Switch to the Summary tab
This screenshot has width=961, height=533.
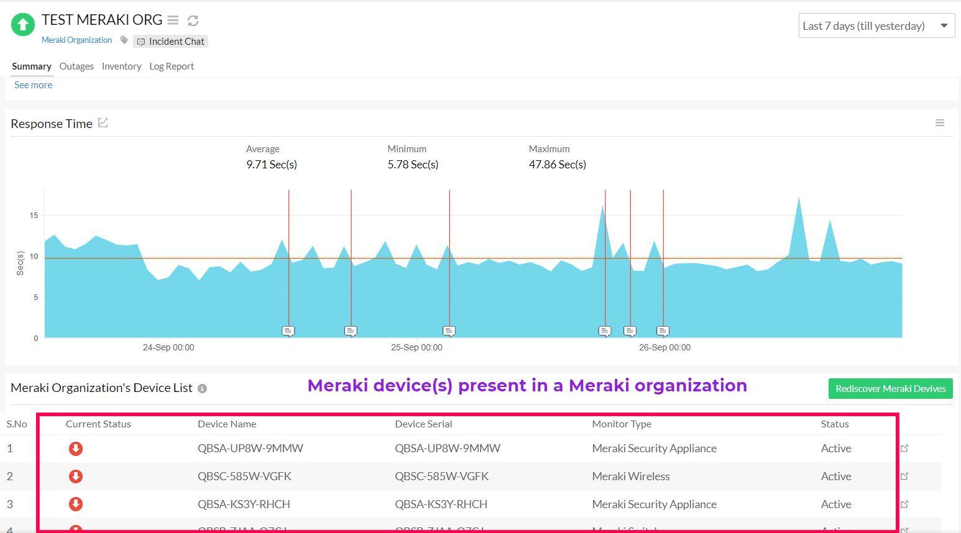tap(32, 66)
